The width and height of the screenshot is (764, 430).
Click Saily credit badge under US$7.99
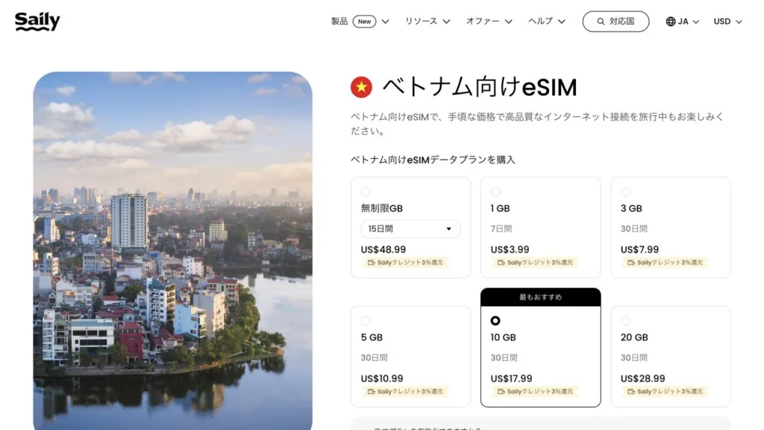pos(665,263)
